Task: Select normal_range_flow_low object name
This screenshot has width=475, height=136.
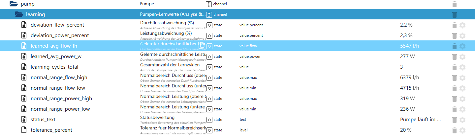Action: coord(58,88)
